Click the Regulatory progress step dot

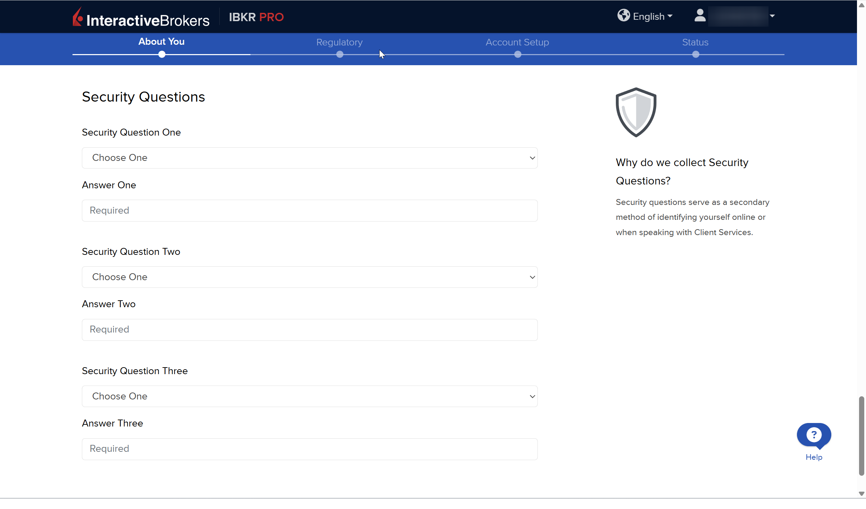340,54
